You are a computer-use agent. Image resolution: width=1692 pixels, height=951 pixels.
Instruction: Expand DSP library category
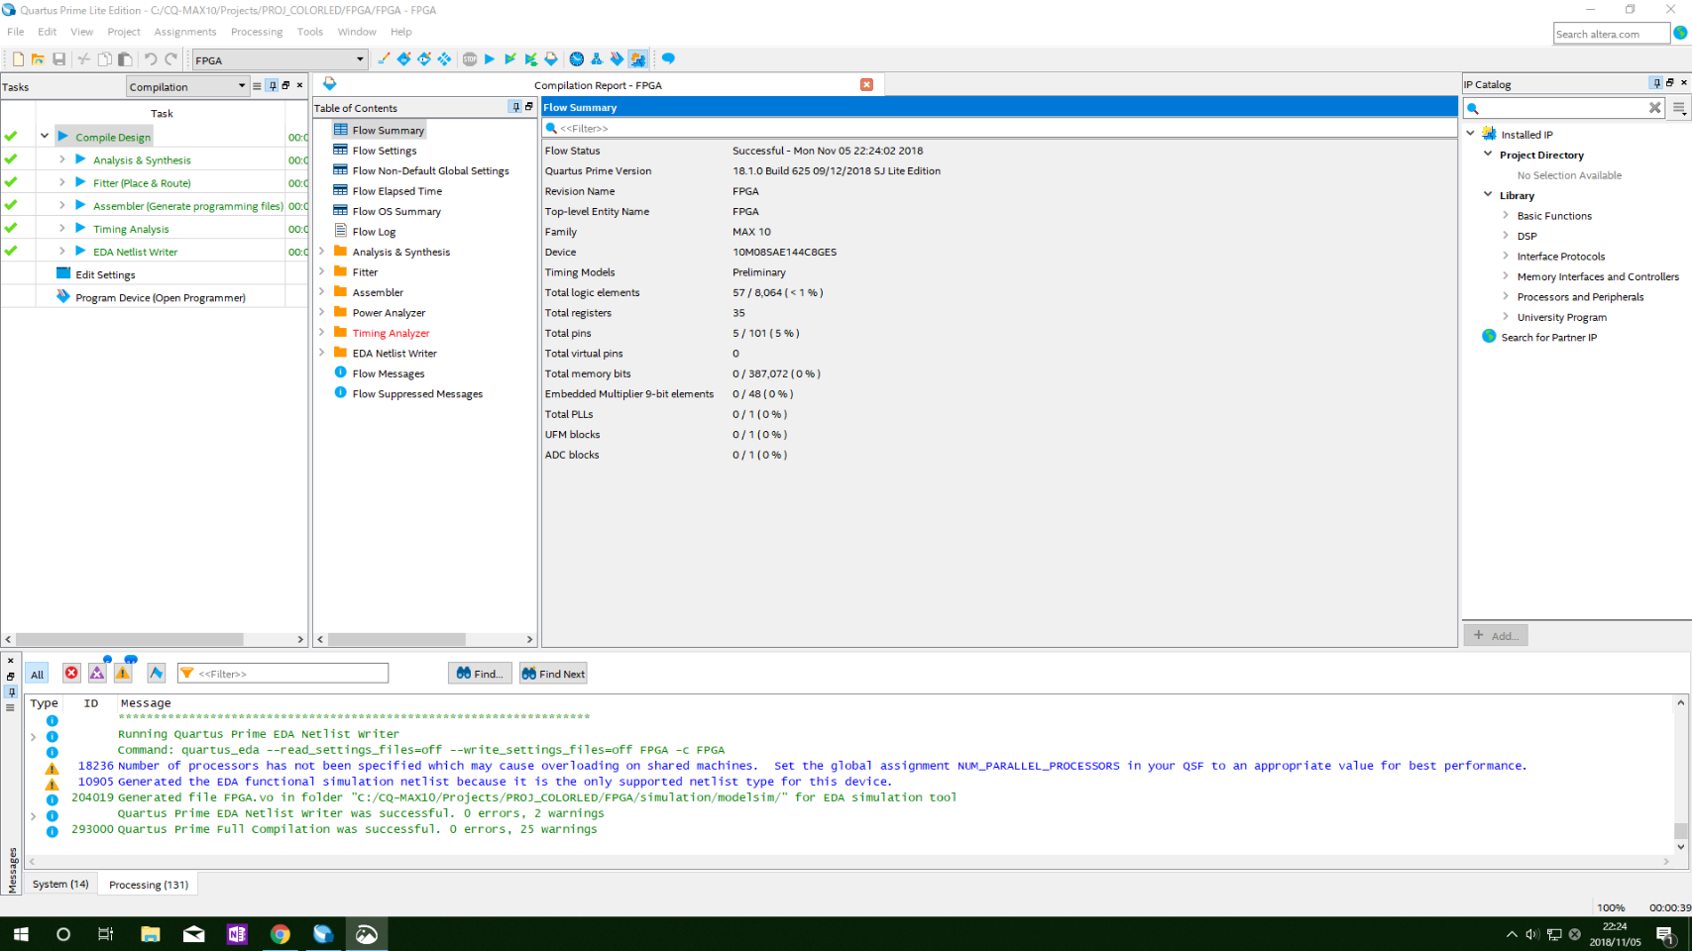tap(1506, 236)
